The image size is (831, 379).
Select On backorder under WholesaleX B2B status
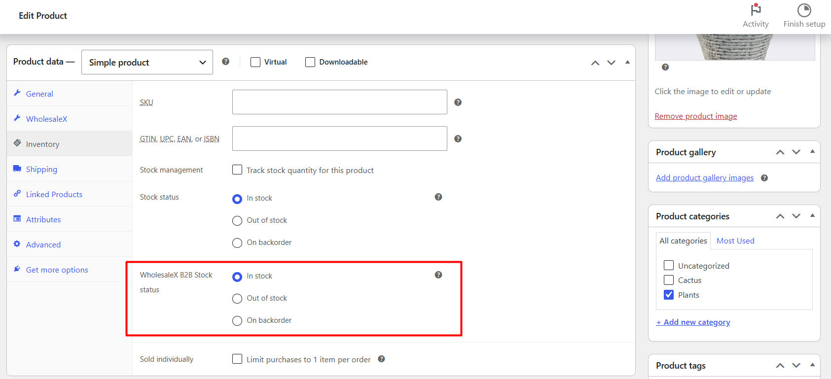click(237, 321)
